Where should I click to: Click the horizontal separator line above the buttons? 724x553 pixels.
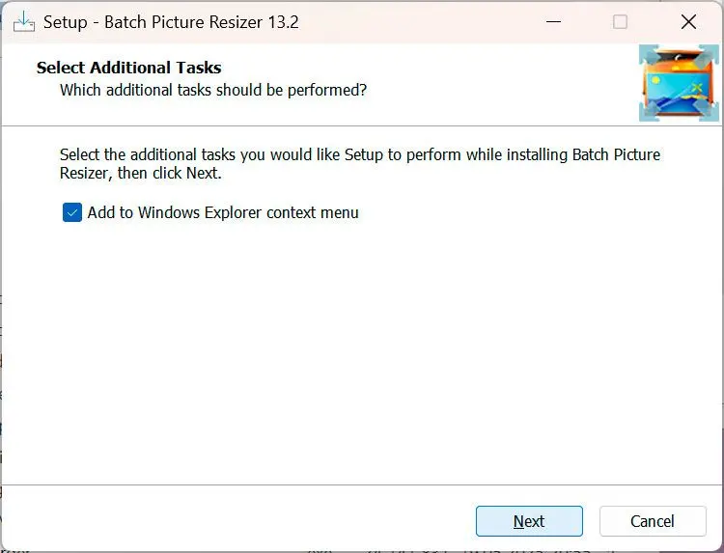pyautogui.click(x=361, y=484)
